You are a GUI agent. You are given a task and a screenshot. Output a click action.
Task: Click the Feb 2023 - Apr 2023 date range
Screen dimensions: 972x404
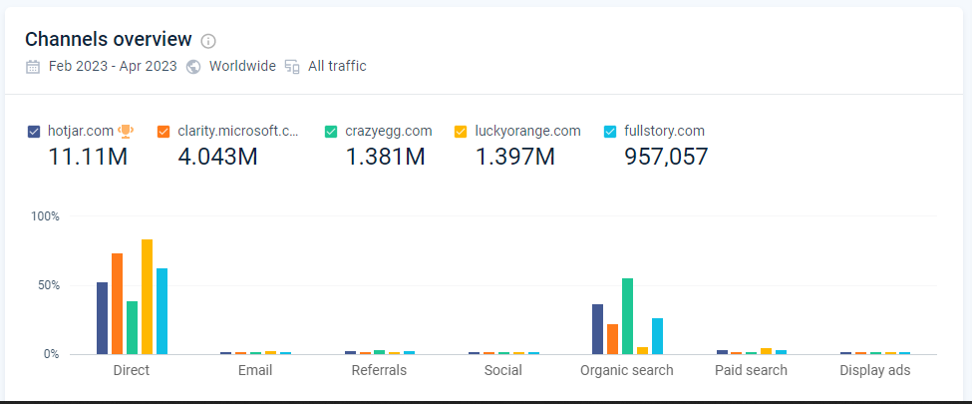[x=113, y=67]
